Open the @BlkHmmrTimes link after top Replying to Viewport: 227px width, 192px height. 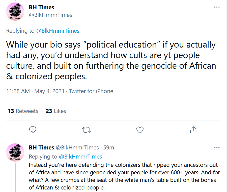pos(58,31)
